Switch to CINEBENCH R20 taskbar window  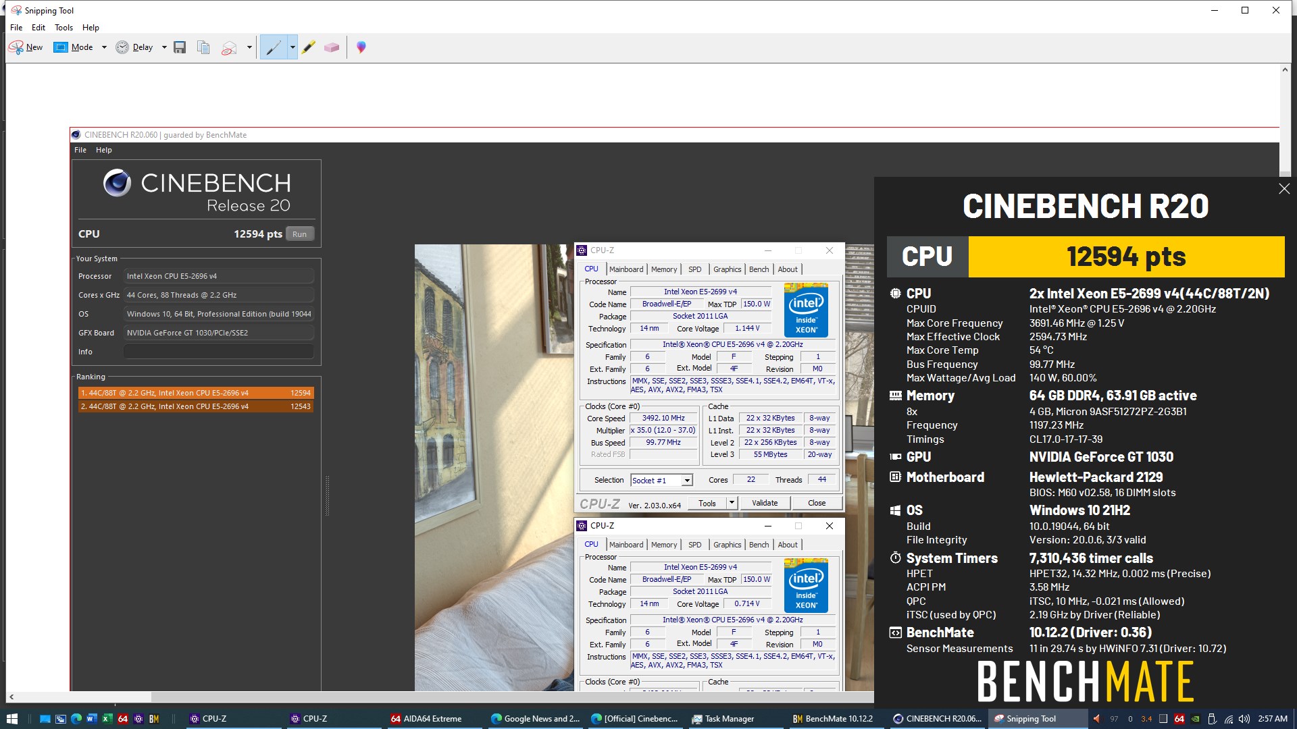938,719
